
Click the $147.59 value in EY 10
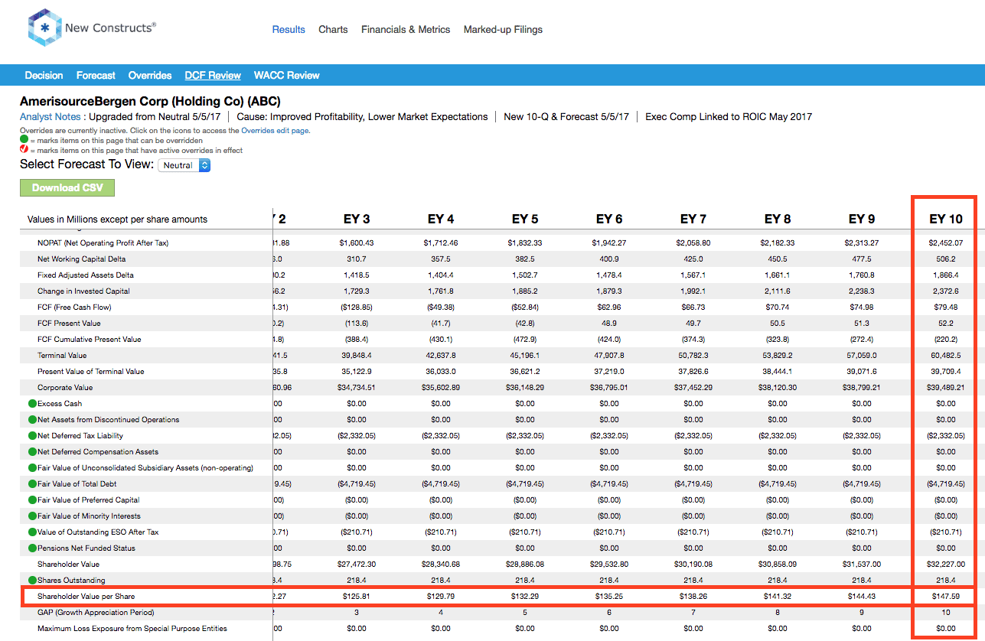[946, 597]
